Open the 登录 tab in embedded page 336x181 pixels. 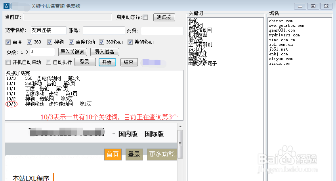click(x=134, y=154)
